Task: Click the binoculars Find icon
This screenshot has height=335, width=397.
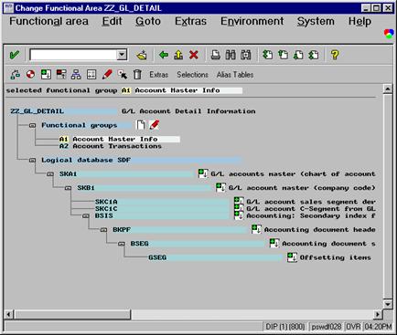Action: (231, 55)
